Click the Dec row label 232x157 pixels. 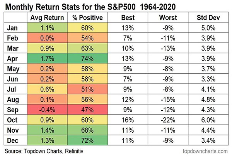13,138
